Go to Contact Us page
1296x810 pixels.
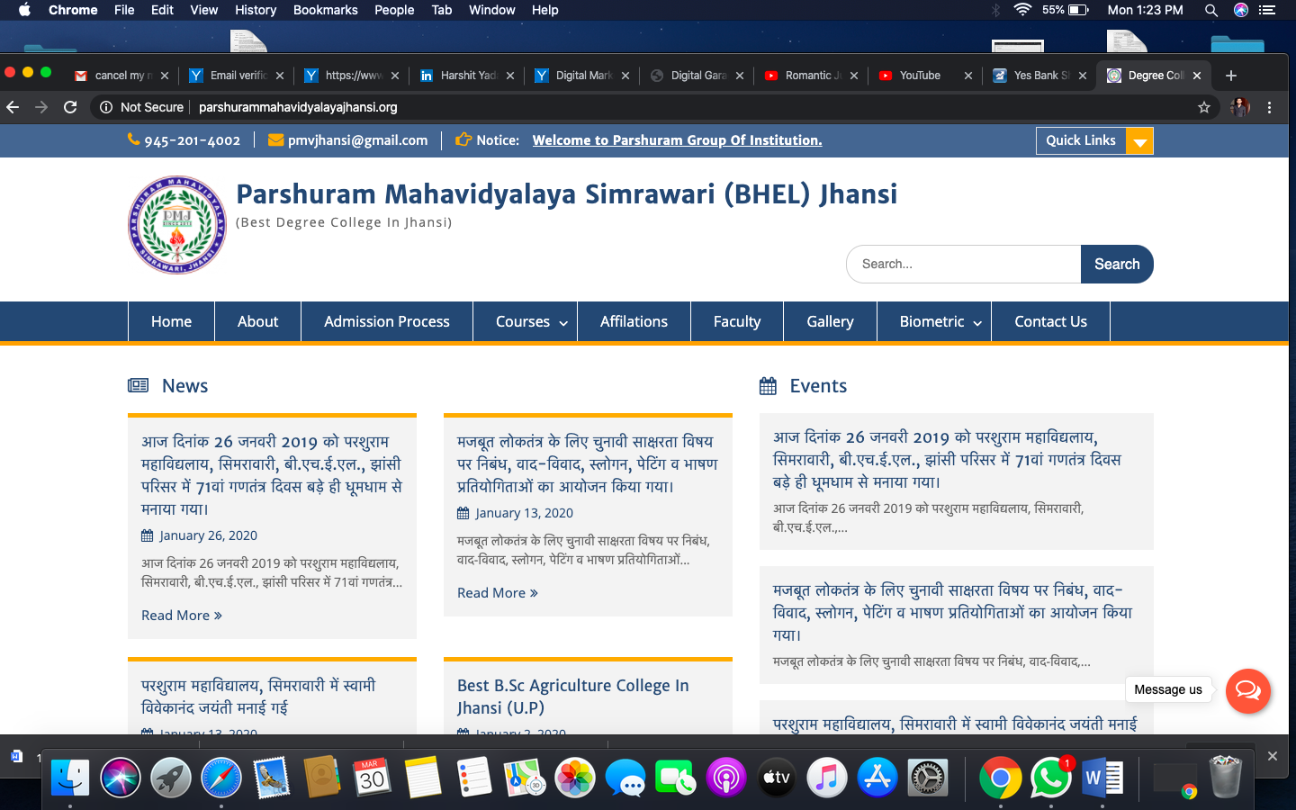tap(1050, 322)
